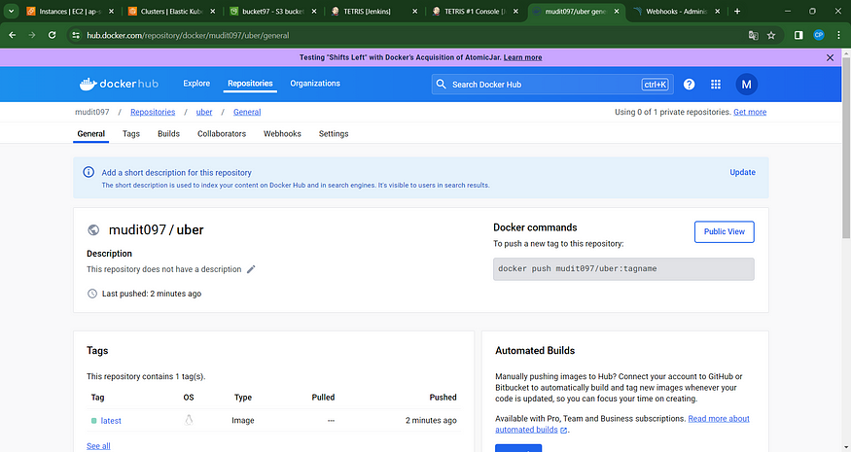Open Repositories in top navigation
Screen dimensions: 851x452
(x=250, y=84)
